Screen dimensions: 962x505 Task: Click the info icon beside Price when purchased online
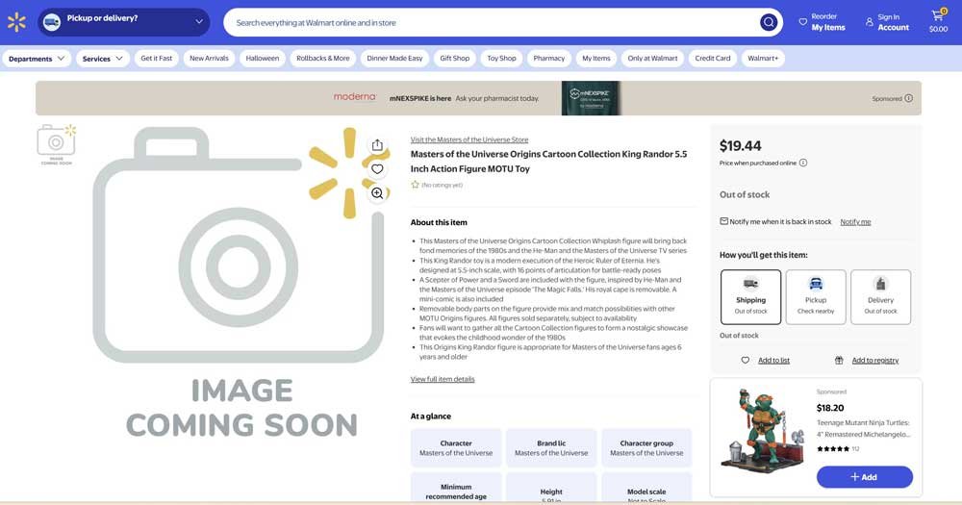tap(803, 163)
